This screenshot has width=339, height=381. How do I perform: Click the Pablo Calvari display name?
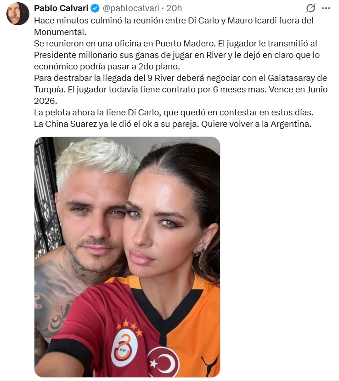click(x=61, y=8)
